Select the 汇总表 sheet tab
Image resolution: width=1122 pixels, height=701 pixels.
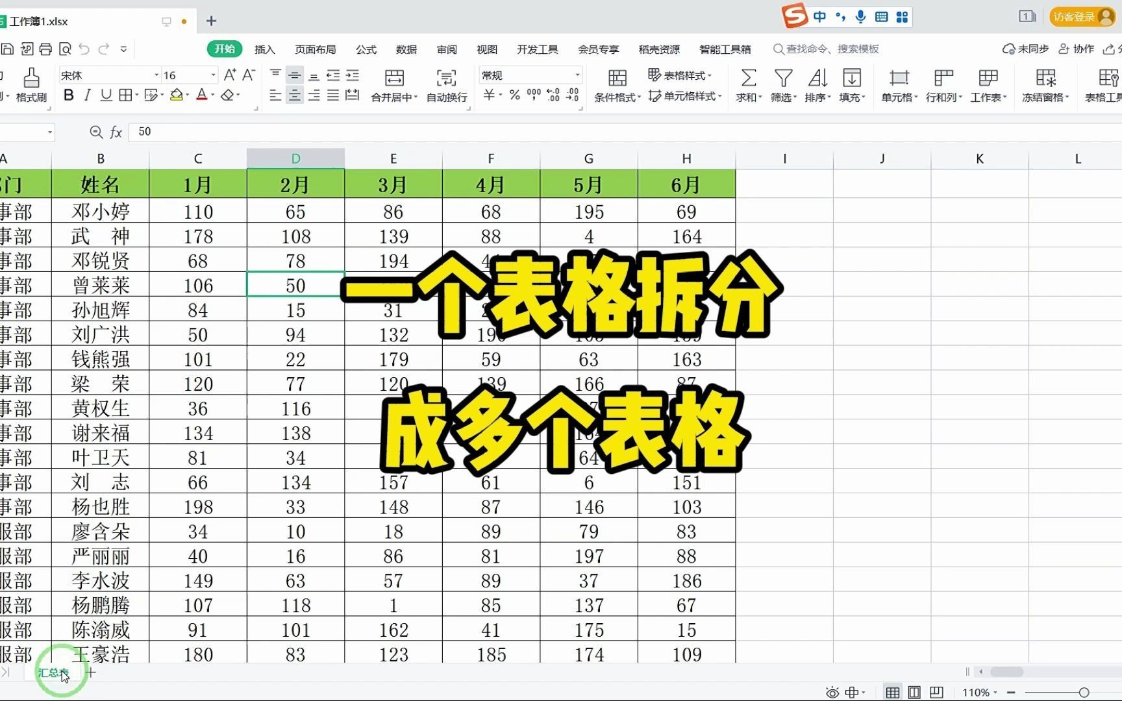[x=53, y=672]
